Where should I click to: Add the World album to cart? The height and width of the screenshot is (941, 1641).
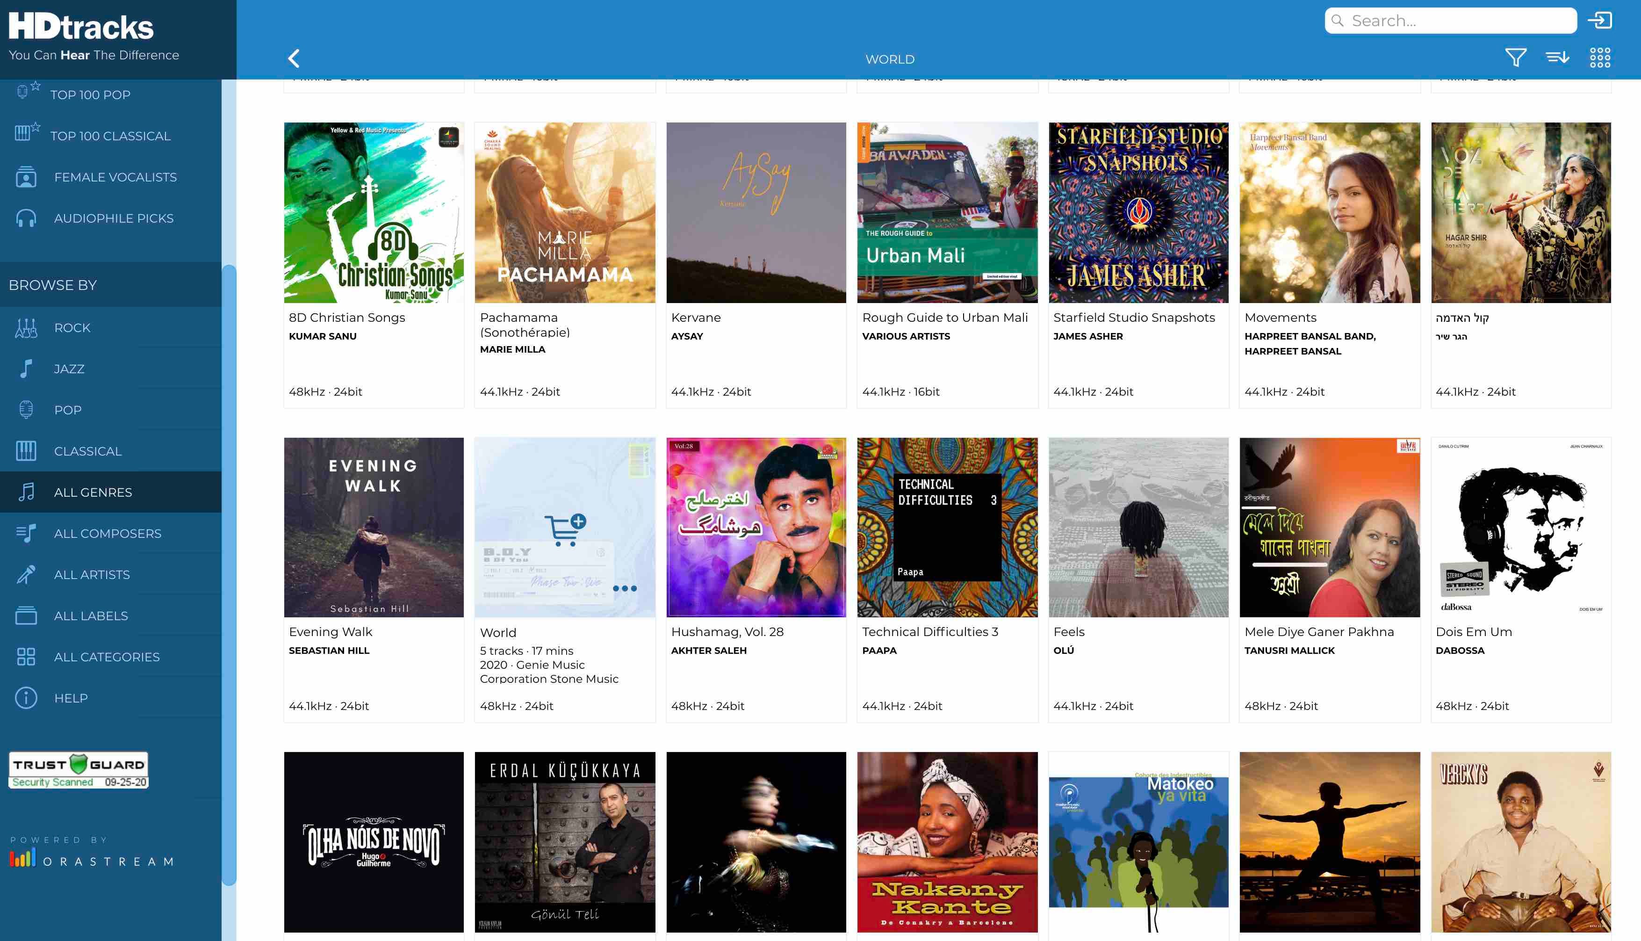565,529
